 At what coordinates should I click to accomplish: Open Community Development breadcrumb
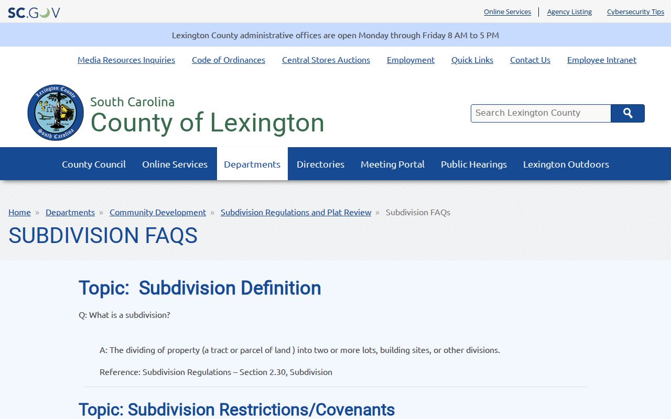(158, 212)
